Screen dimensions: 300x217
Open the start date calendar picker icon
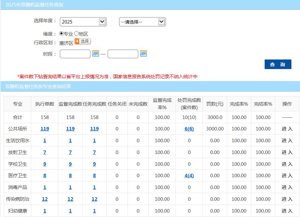[96, 53]
